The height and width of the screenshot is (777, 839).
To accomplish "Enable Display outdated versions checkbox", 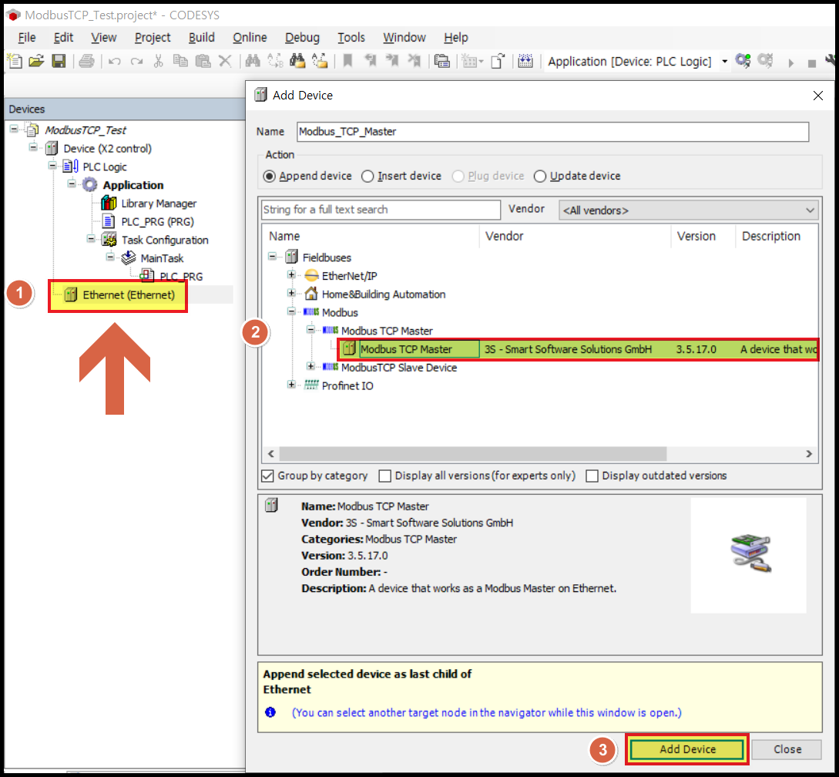I will (592, 476).
